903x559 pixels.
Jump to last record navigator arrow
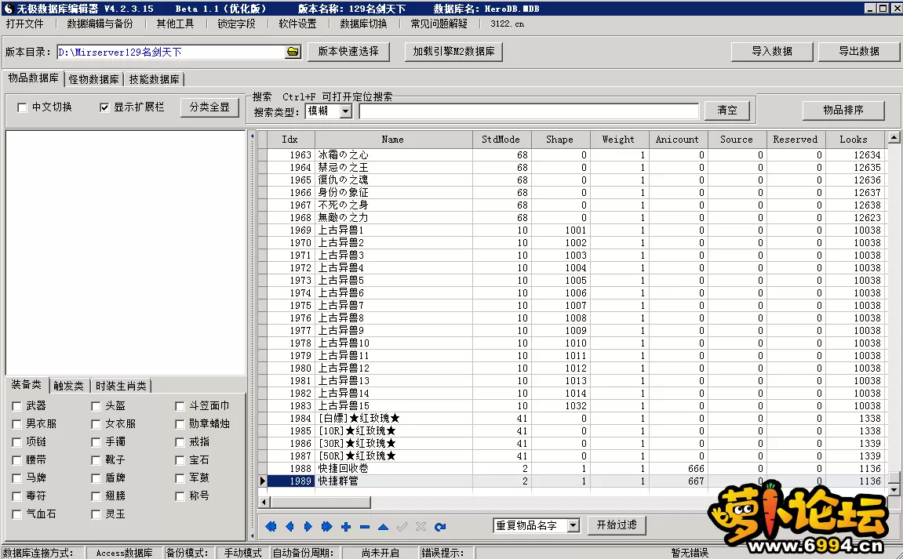click(x=326, y=526)
